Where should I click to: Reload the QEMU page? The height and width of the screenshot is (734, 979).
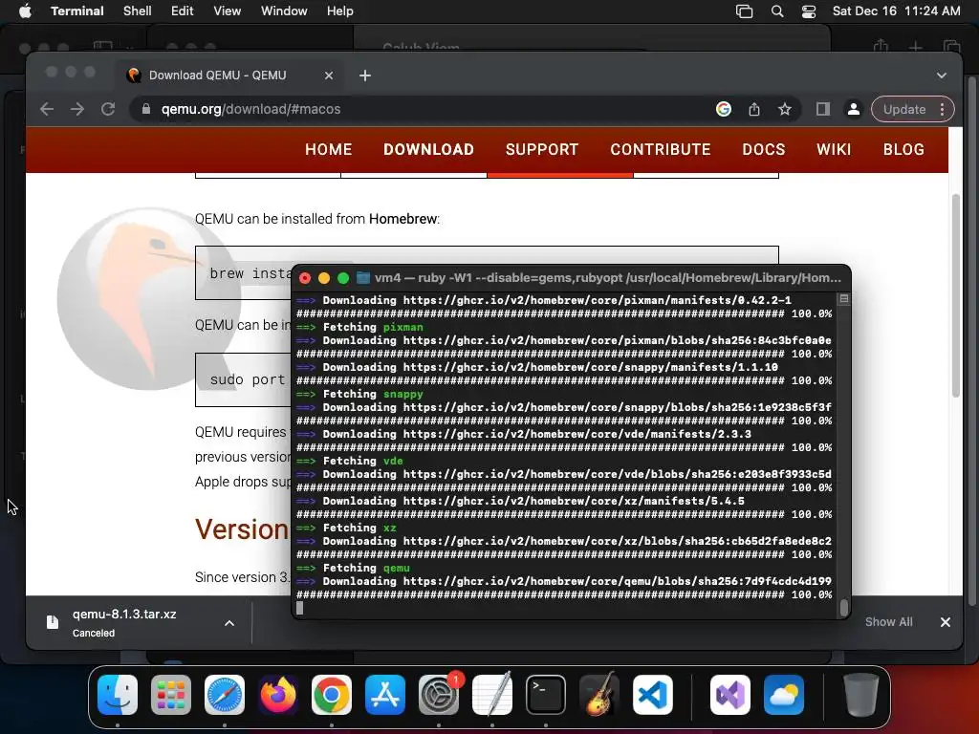coord(108,109)
